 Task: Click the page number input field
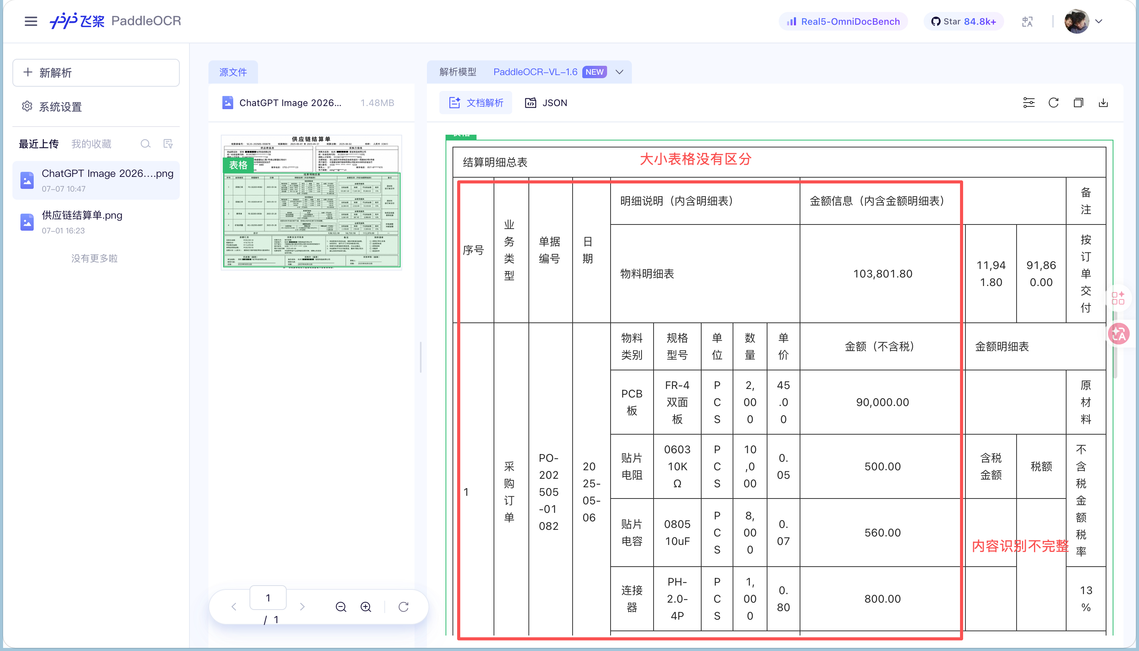(x=268, y=598)
